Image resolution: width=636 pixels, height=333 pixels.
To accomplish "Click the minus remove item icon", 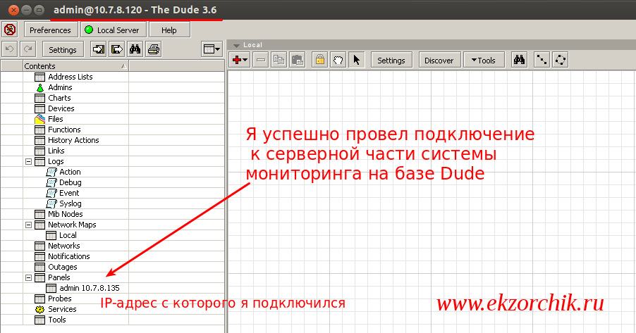I will click(261, 60).
